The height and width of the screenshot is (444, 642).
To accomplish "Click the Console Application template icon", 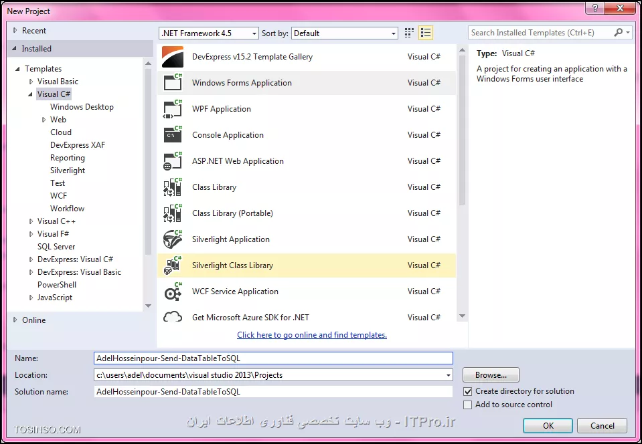I will pyautogui.click(x=172, y=135).
